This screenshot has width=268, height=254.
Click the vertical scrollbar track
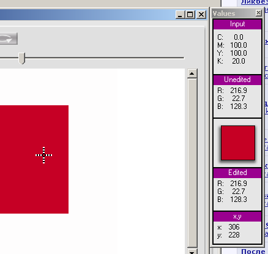click(x=192, y=163)
